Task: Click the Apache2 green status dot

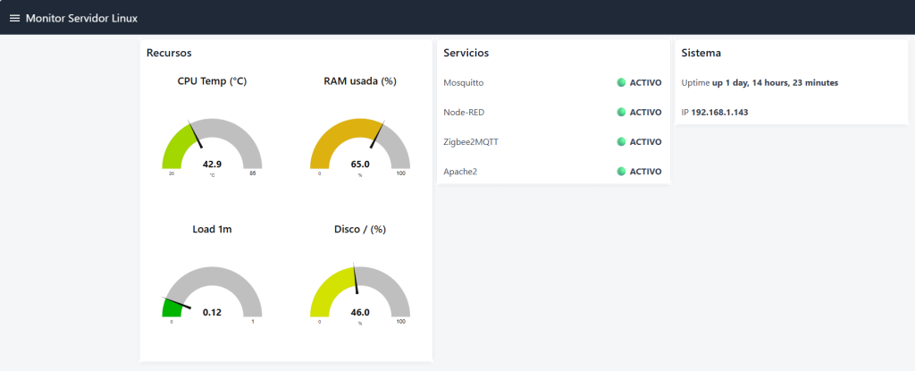Action: (622, 171)
